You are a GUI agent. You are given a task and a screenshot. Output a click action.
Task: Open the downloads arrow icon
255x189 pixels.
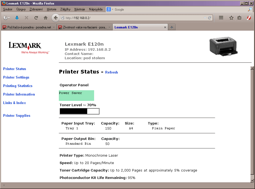[17, 18]
